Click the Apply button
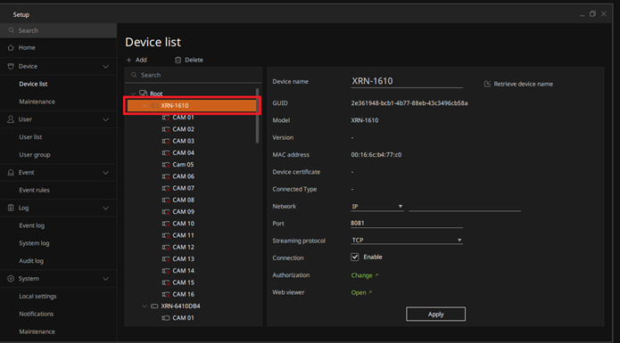Screen dimensions: 620x343 tap(435, 314)
